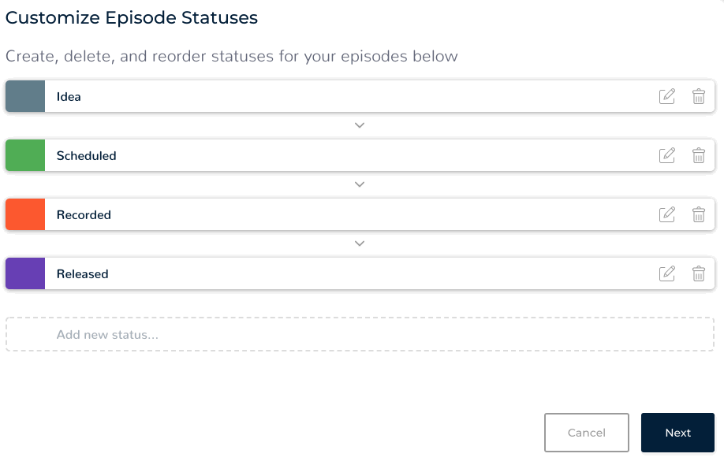Screen dimensions: 724x461
Task: Select the purple Released color swatch
Action: (x=25, y=273)
